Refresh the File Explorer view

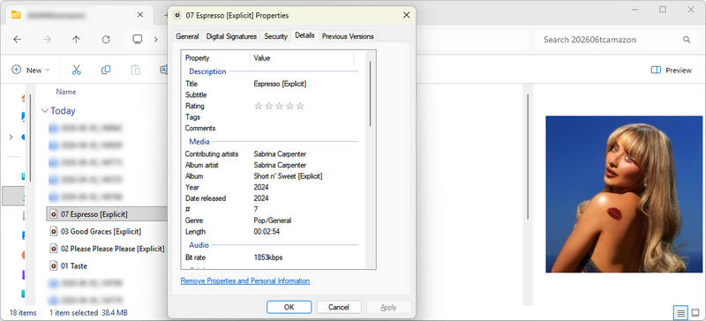[106, 40]
